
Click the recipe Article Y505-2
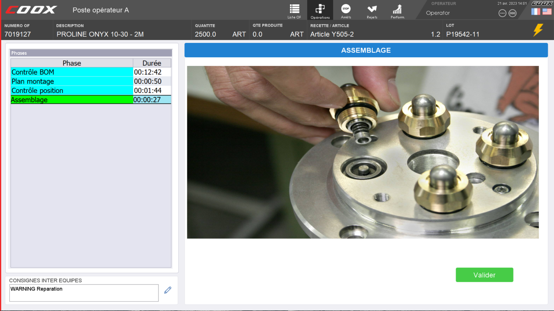point(332,34)
